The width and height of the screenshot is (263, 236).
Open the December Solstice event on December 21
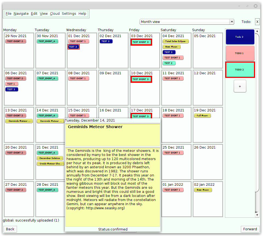pyautogui.click(x=50, y=158)
